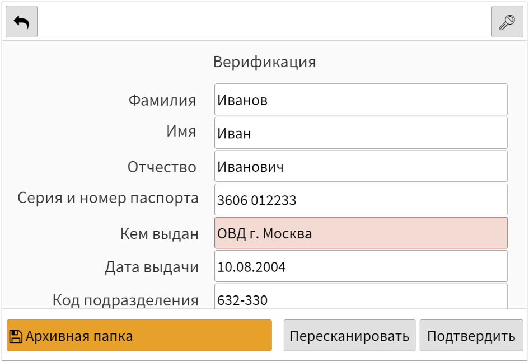The height and width of the screenshot is (362, 529).
Task: Confirm the scanned data with Подтвердить
Action: pos(472,336)
